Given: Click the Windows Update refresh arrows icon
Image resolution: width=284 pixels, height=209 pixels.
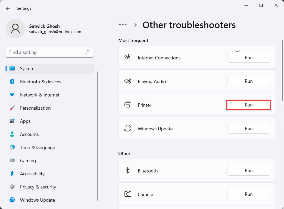Looking at the screenshot, I should coord(128,128).
